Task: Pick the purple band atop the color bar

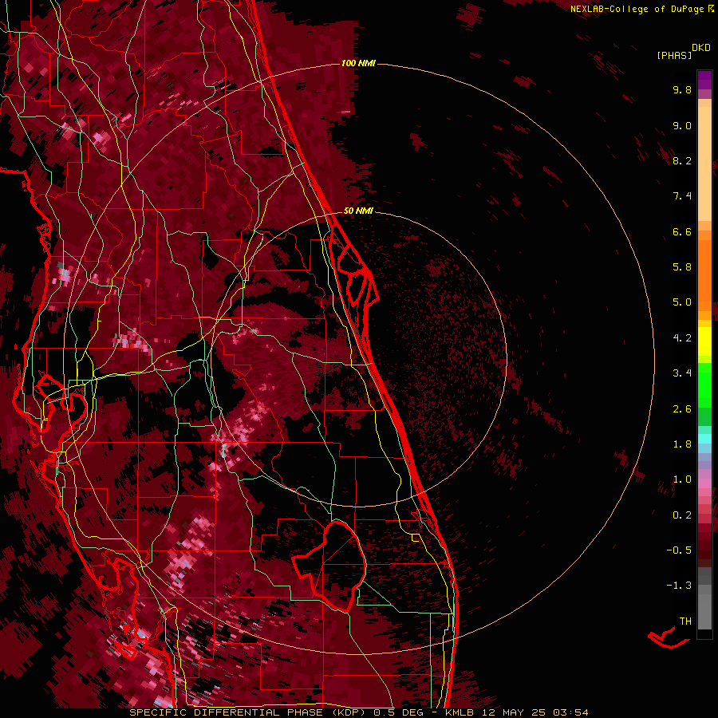Action: pyautogui.click(x=704, y=80)
